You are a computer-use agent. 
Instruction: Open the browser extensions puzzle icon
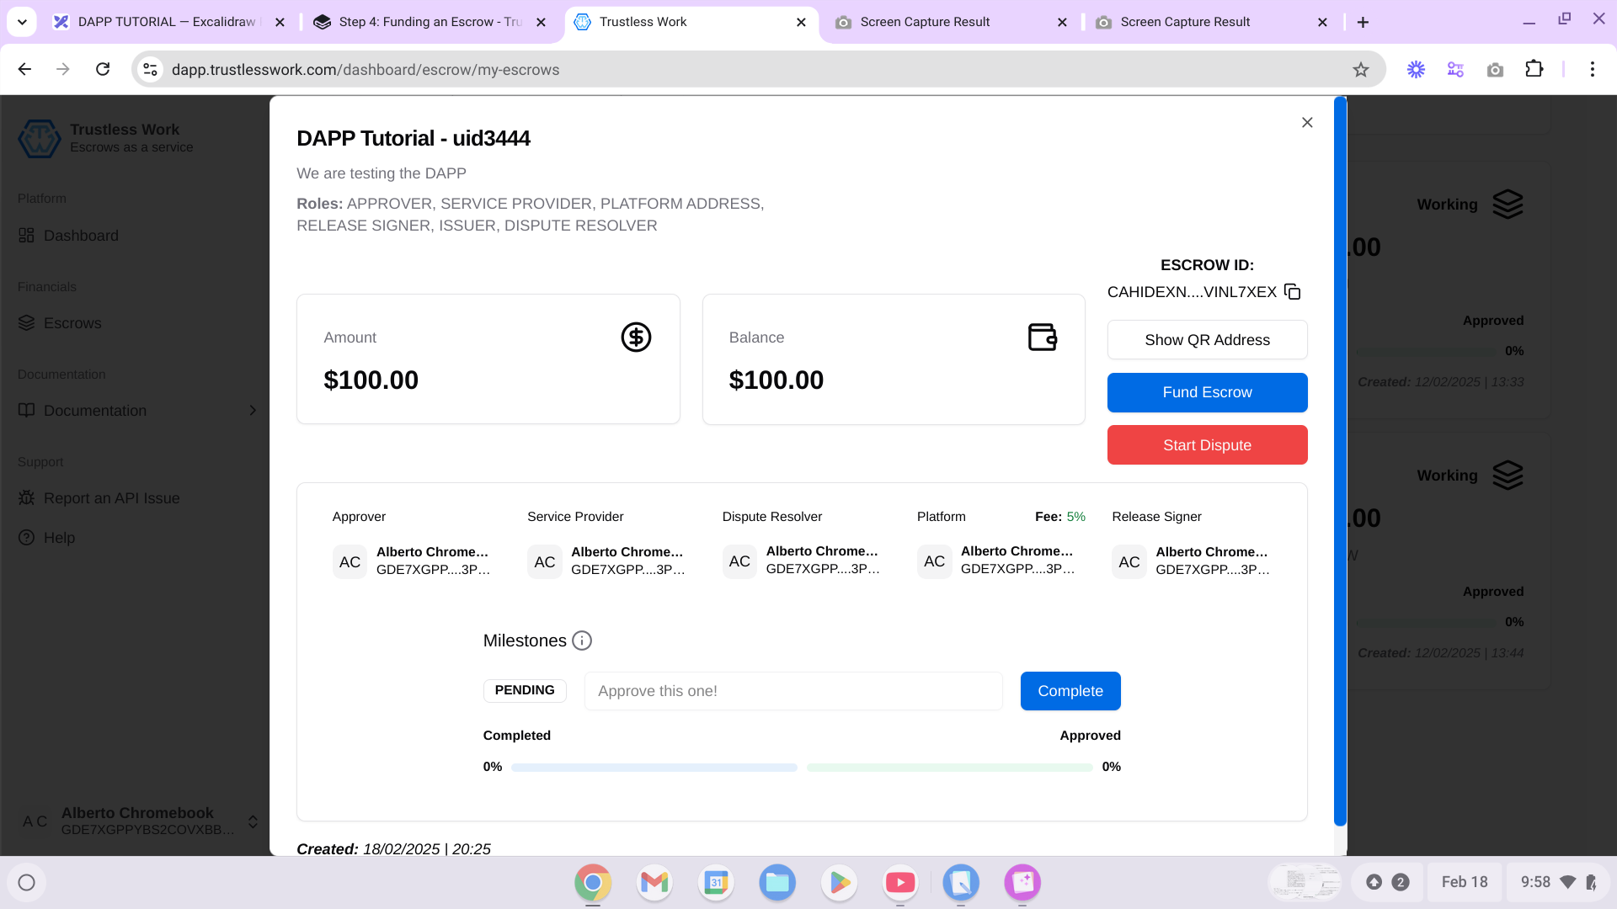pos(1534,70)
